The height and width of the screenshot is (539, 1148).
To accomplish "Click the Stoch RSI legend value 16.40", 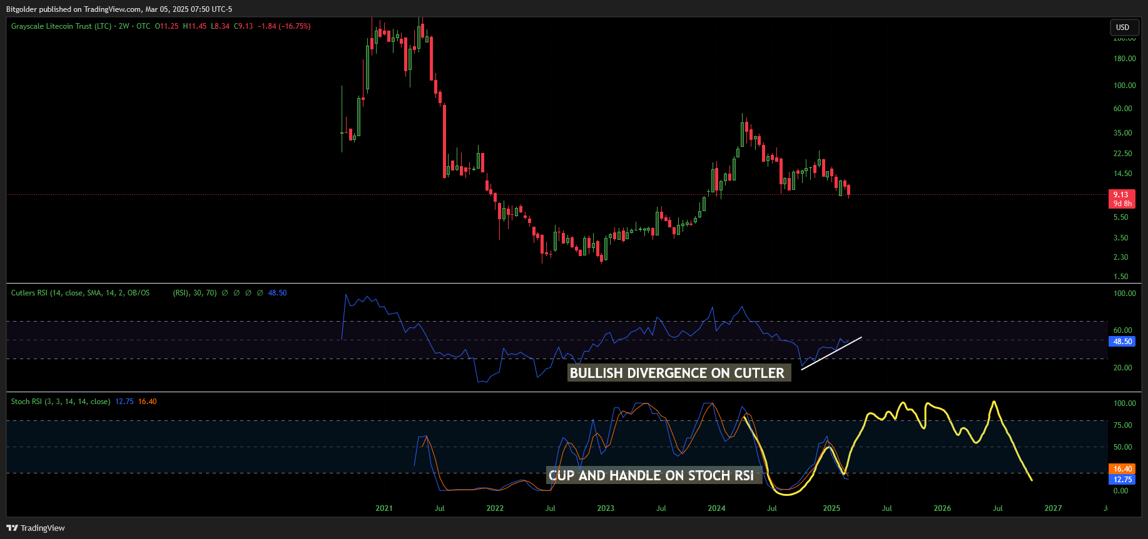I will click(x=147, y=402).
